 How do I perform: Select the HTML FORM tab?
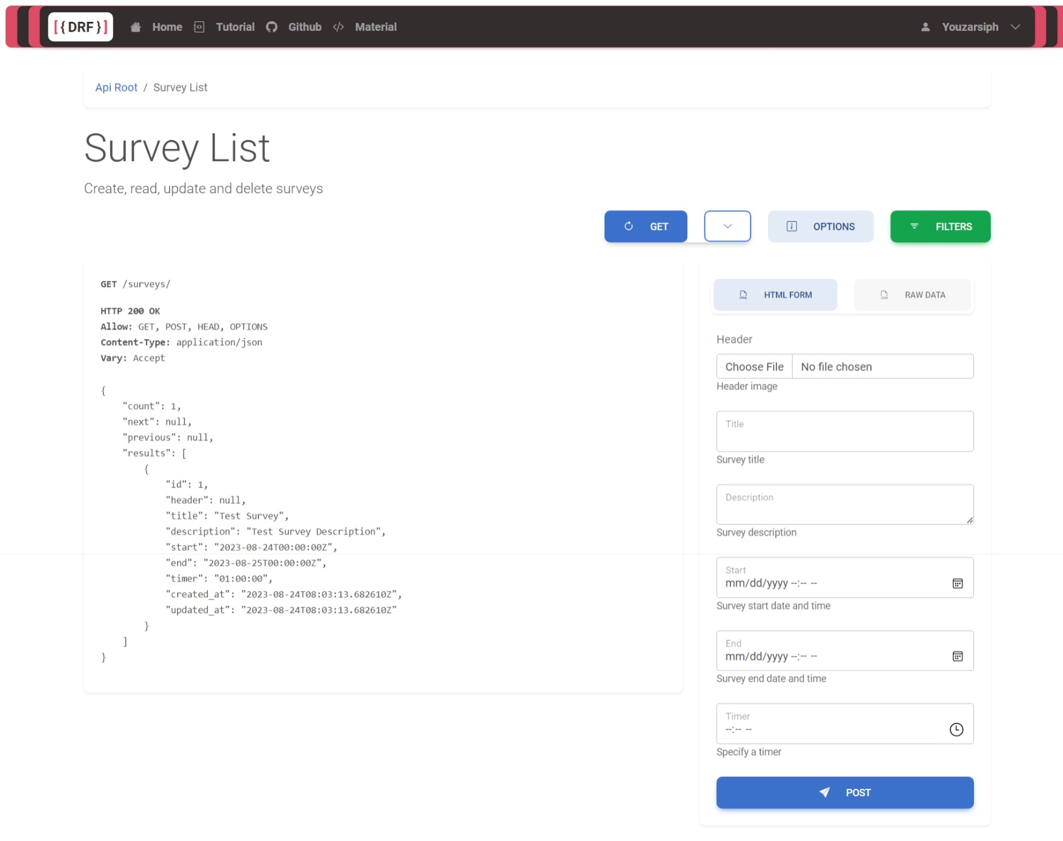(x=775, y=295)
